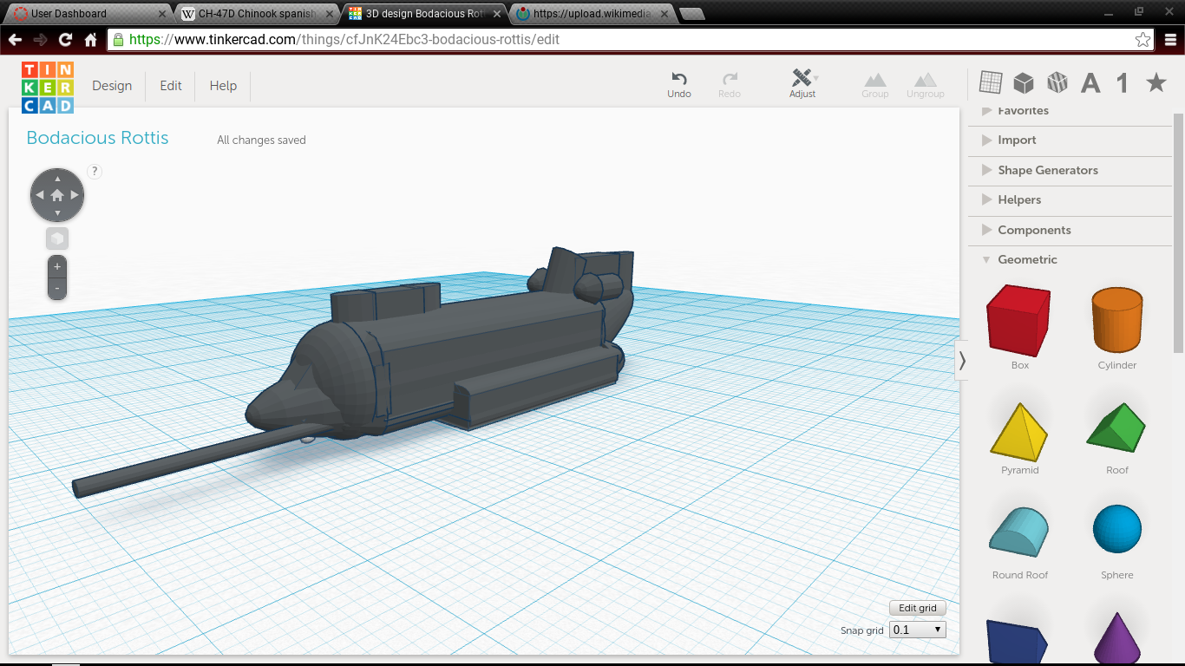Reload the page

65,40
